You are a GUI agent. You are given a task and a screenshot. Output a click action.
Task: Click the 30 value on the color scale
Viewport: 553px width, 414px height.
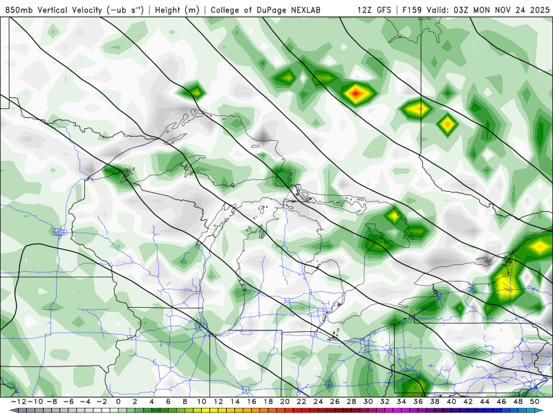(368, 402)
